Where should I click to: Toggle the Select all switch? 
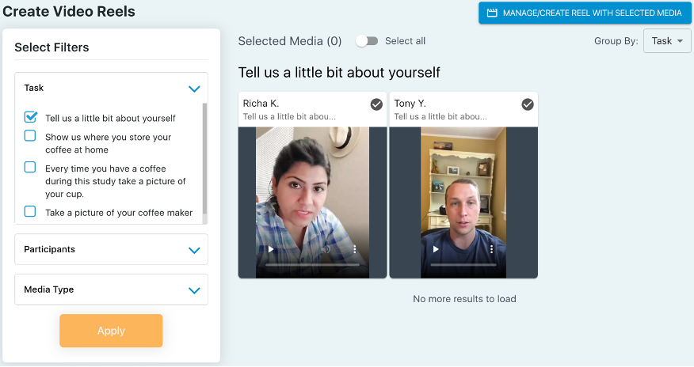point(367,41)
